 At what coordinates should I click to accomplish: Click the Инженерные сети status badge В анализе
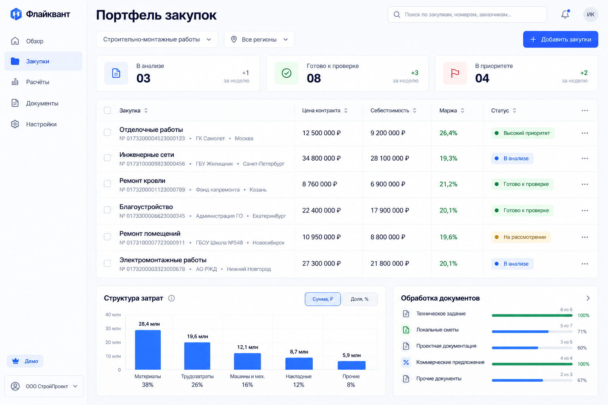(512, 159)
